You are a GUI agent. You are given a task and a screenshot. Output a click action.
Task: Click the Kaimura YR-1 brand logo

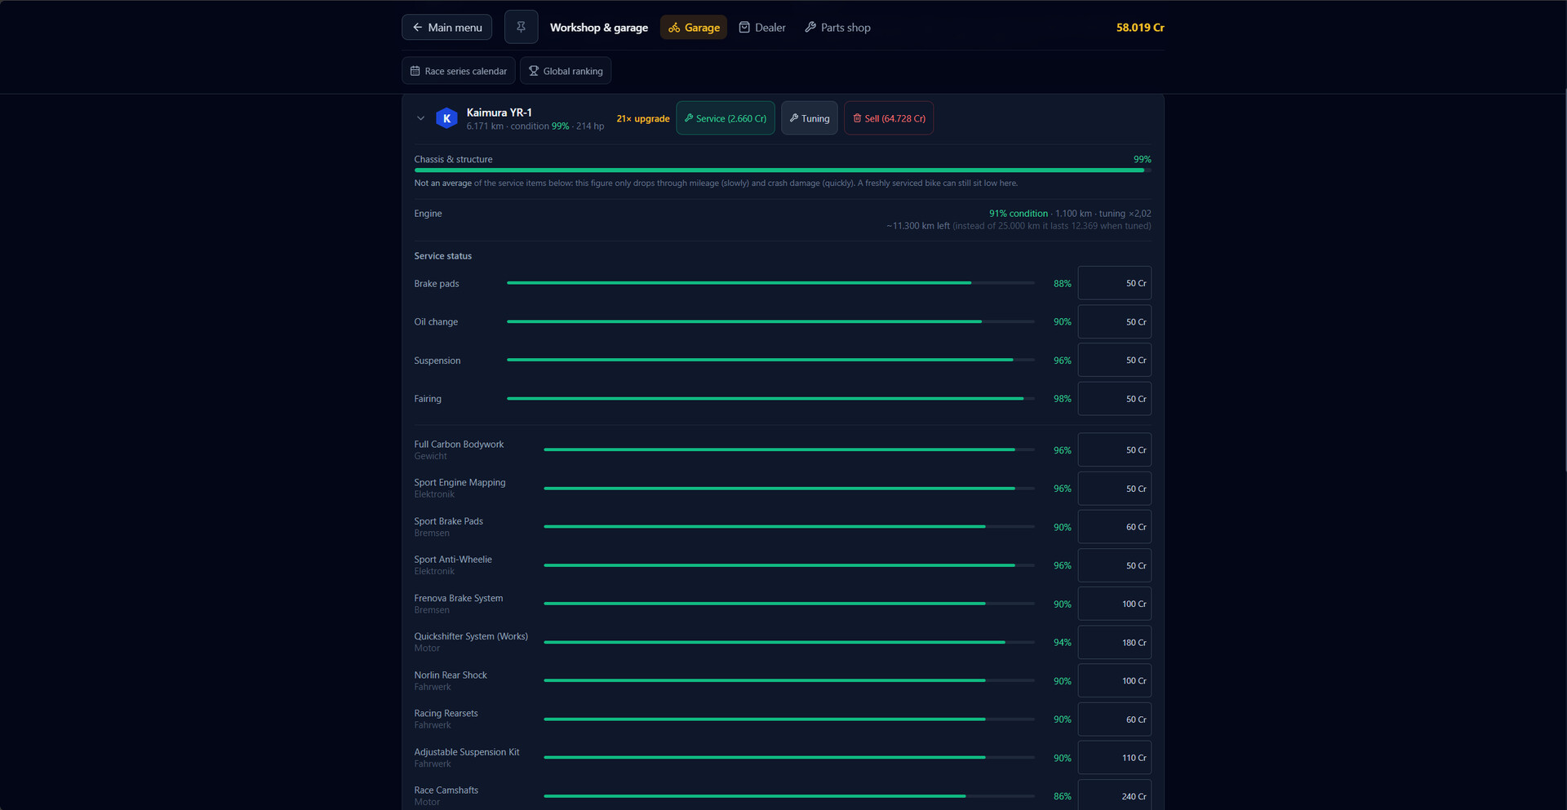point(446,118)
